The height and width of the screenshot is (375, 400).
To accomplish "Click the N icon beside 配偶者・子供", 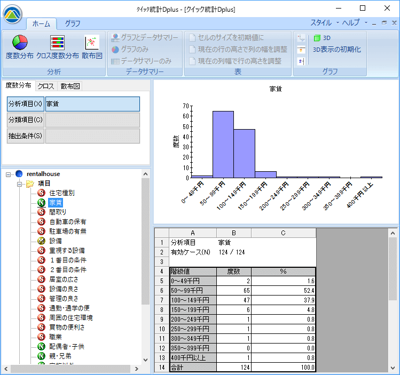I will coord(42,346).
